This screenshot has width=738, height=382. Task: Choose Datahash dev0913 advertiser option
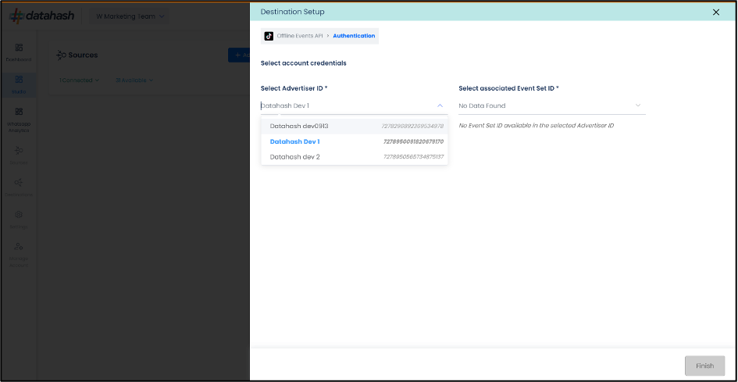(x=355, y=127)
